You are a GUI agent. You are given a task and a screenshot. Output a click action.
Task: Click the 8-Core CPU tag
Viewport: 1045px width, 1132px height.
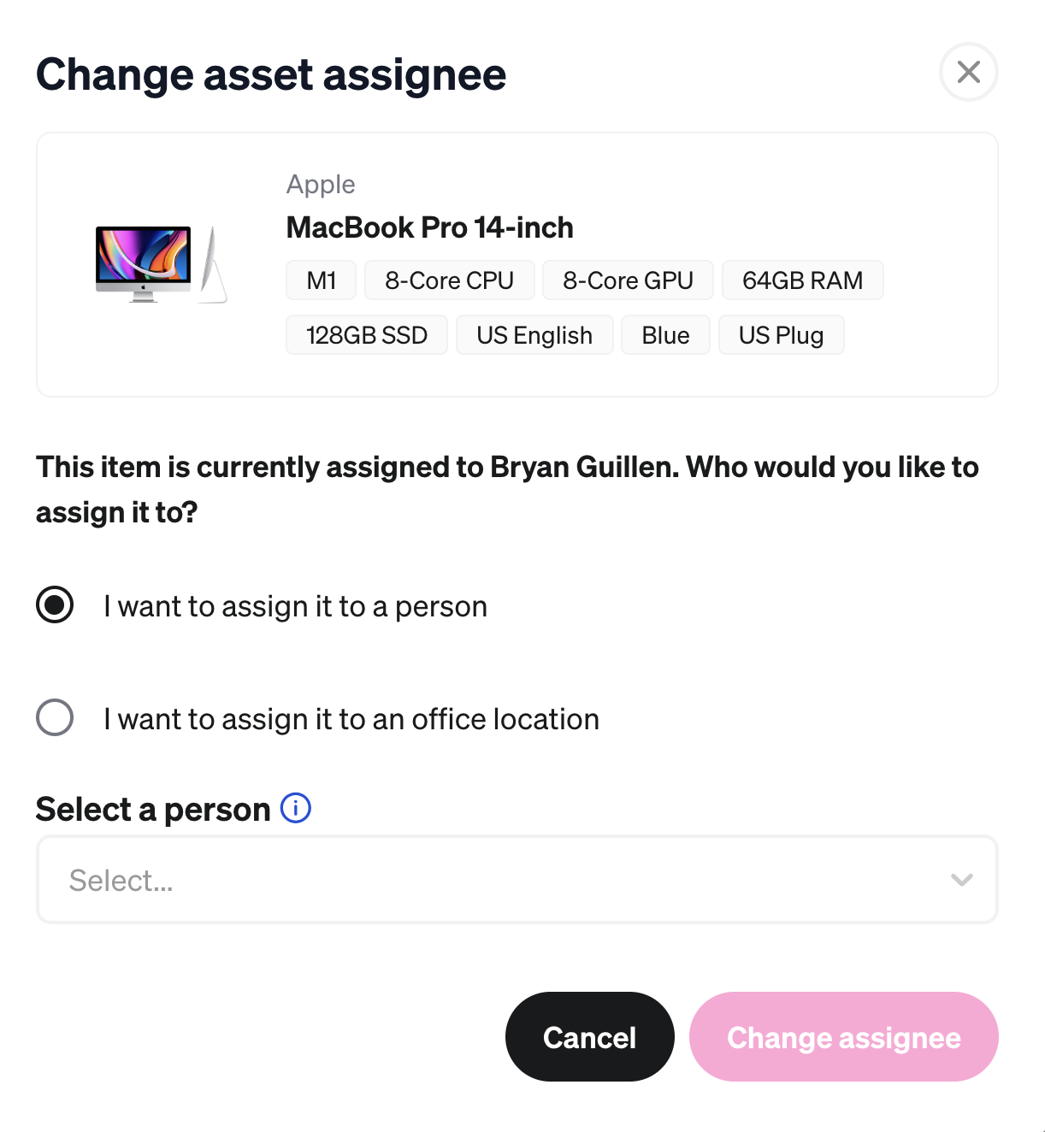tap(450, 280)
